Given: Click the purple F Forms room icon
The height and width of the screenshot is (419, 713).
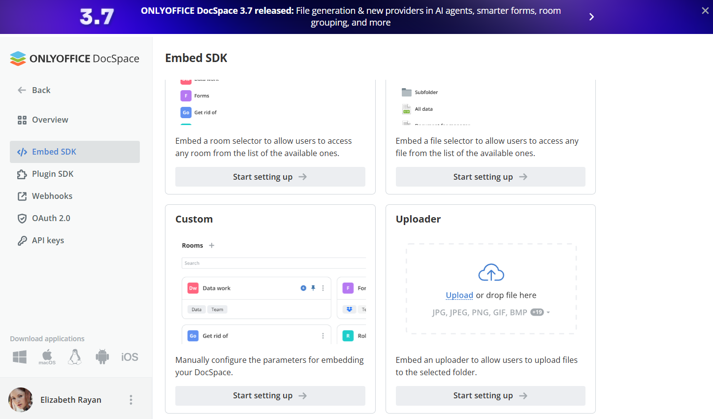Looking at the screenshot, I should [186, 96].
